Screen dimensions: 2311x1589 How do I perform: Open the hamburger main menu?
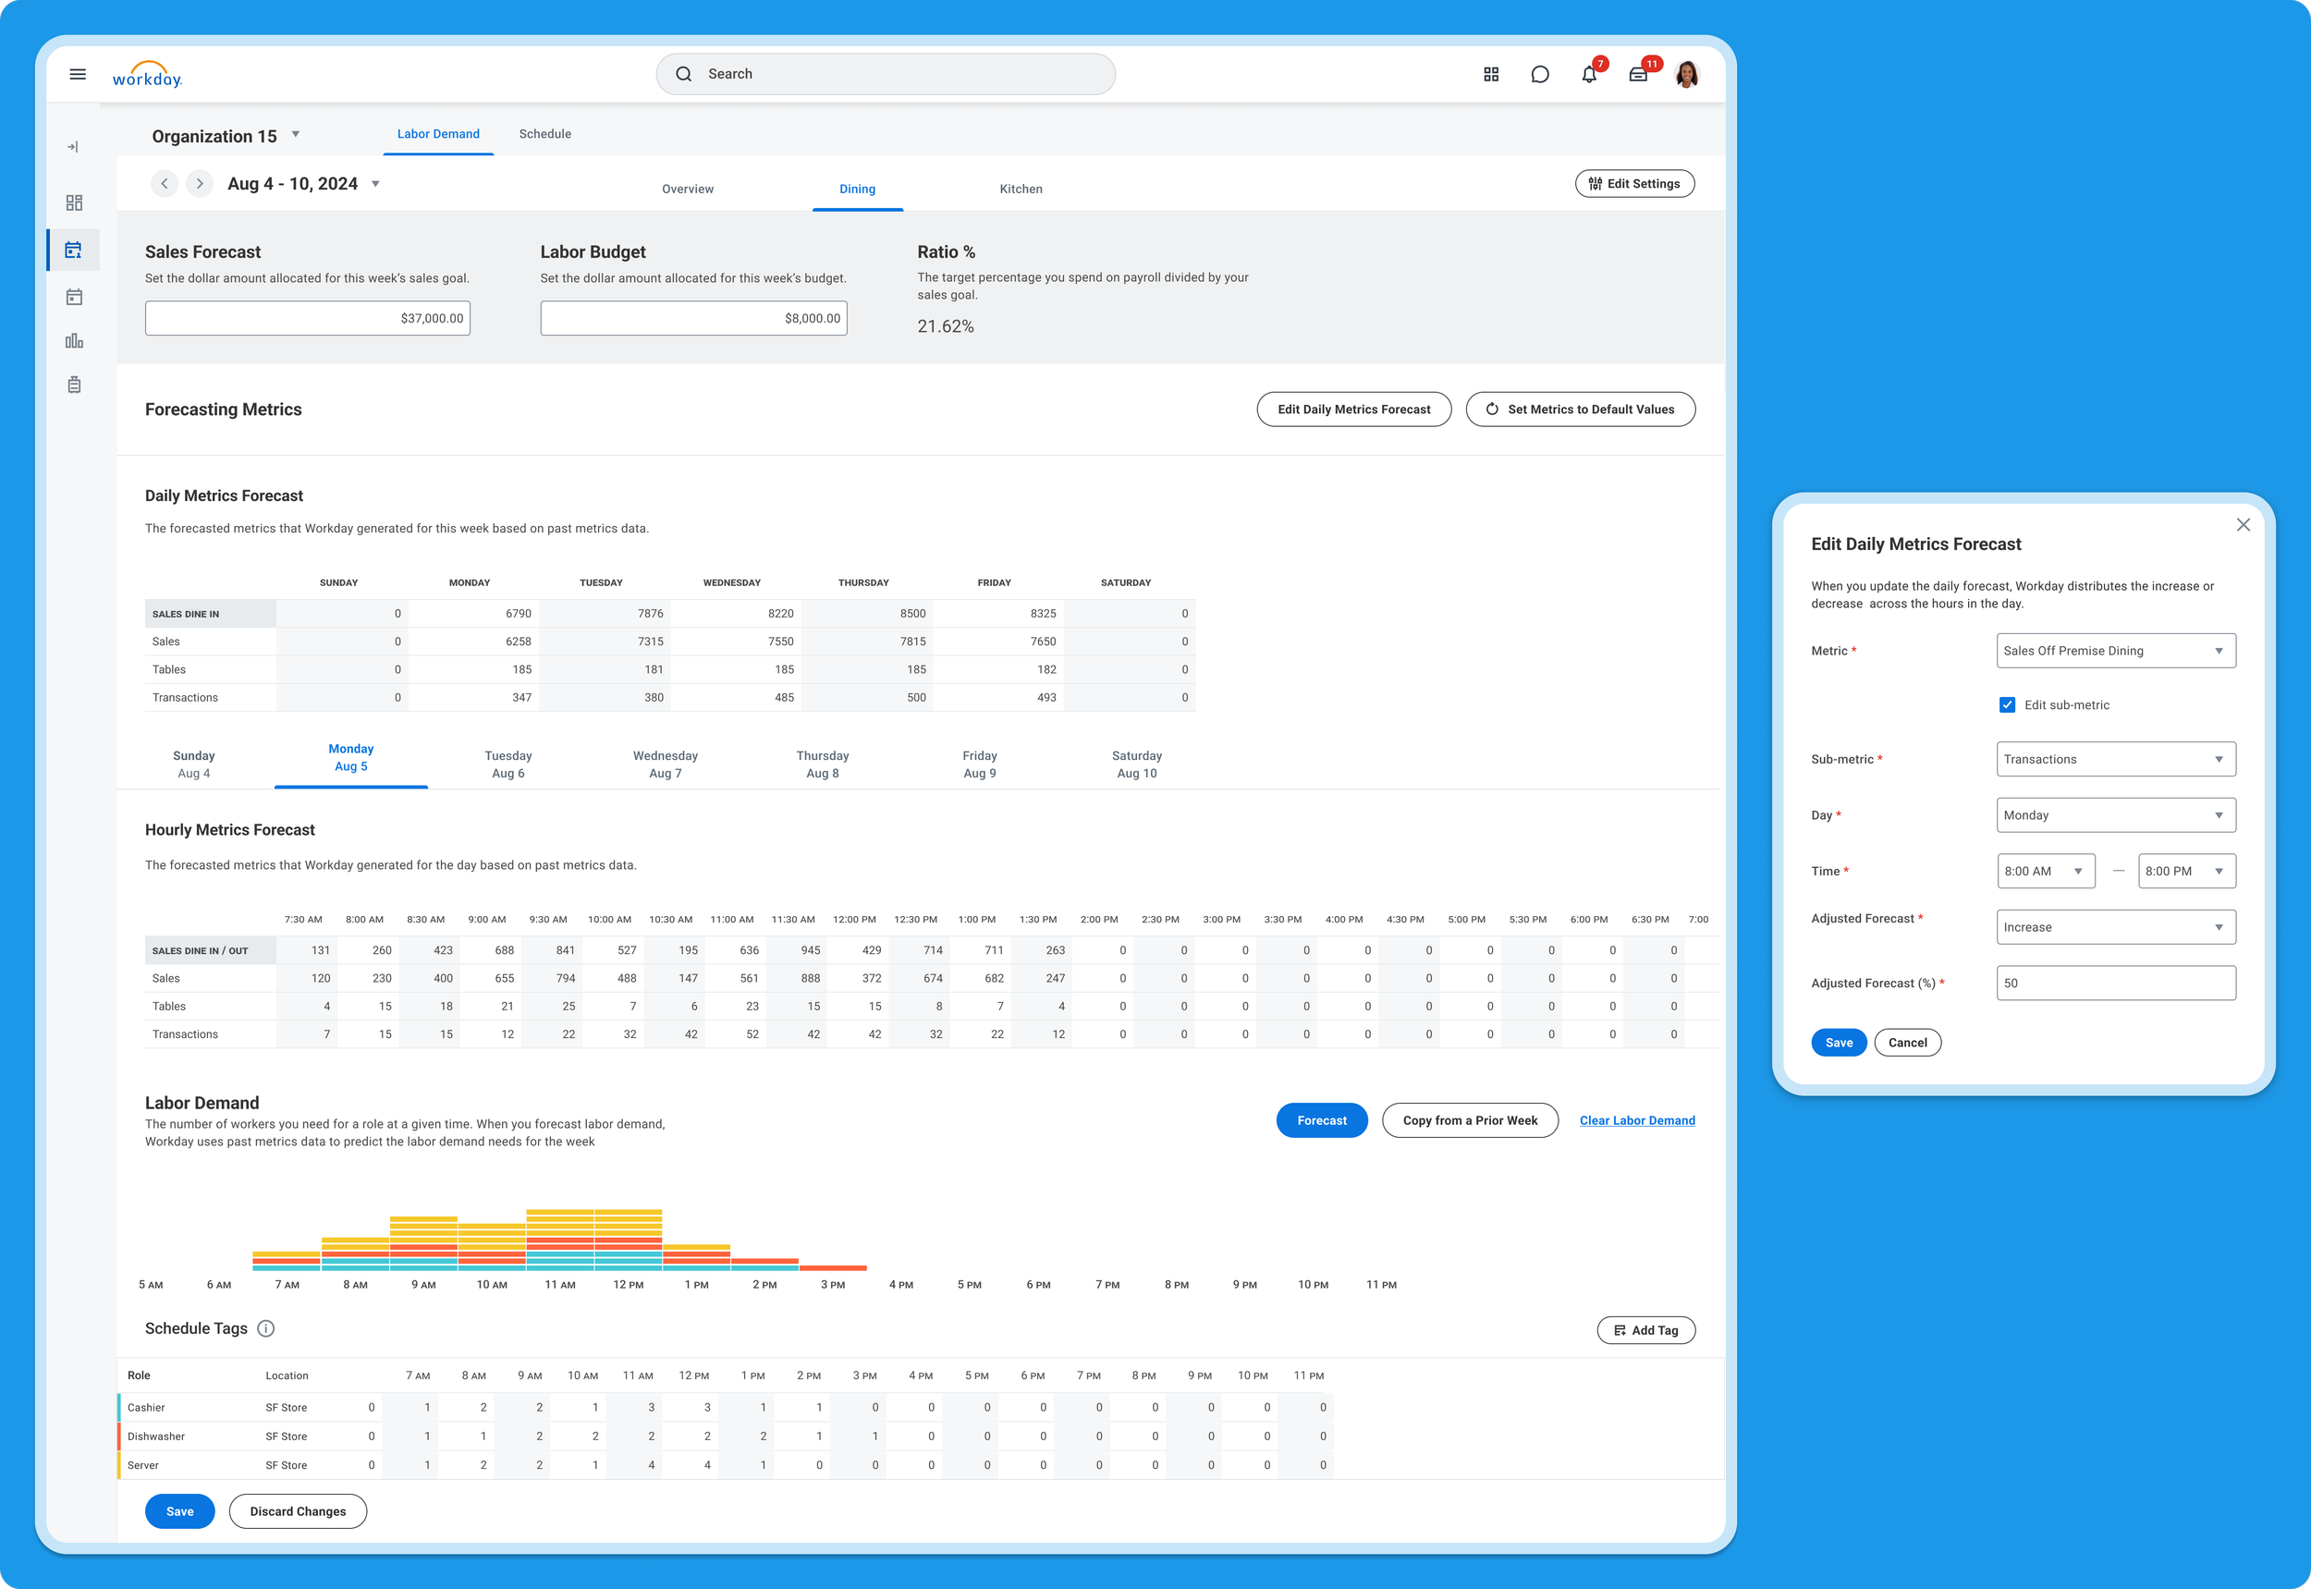click(78, 74)
